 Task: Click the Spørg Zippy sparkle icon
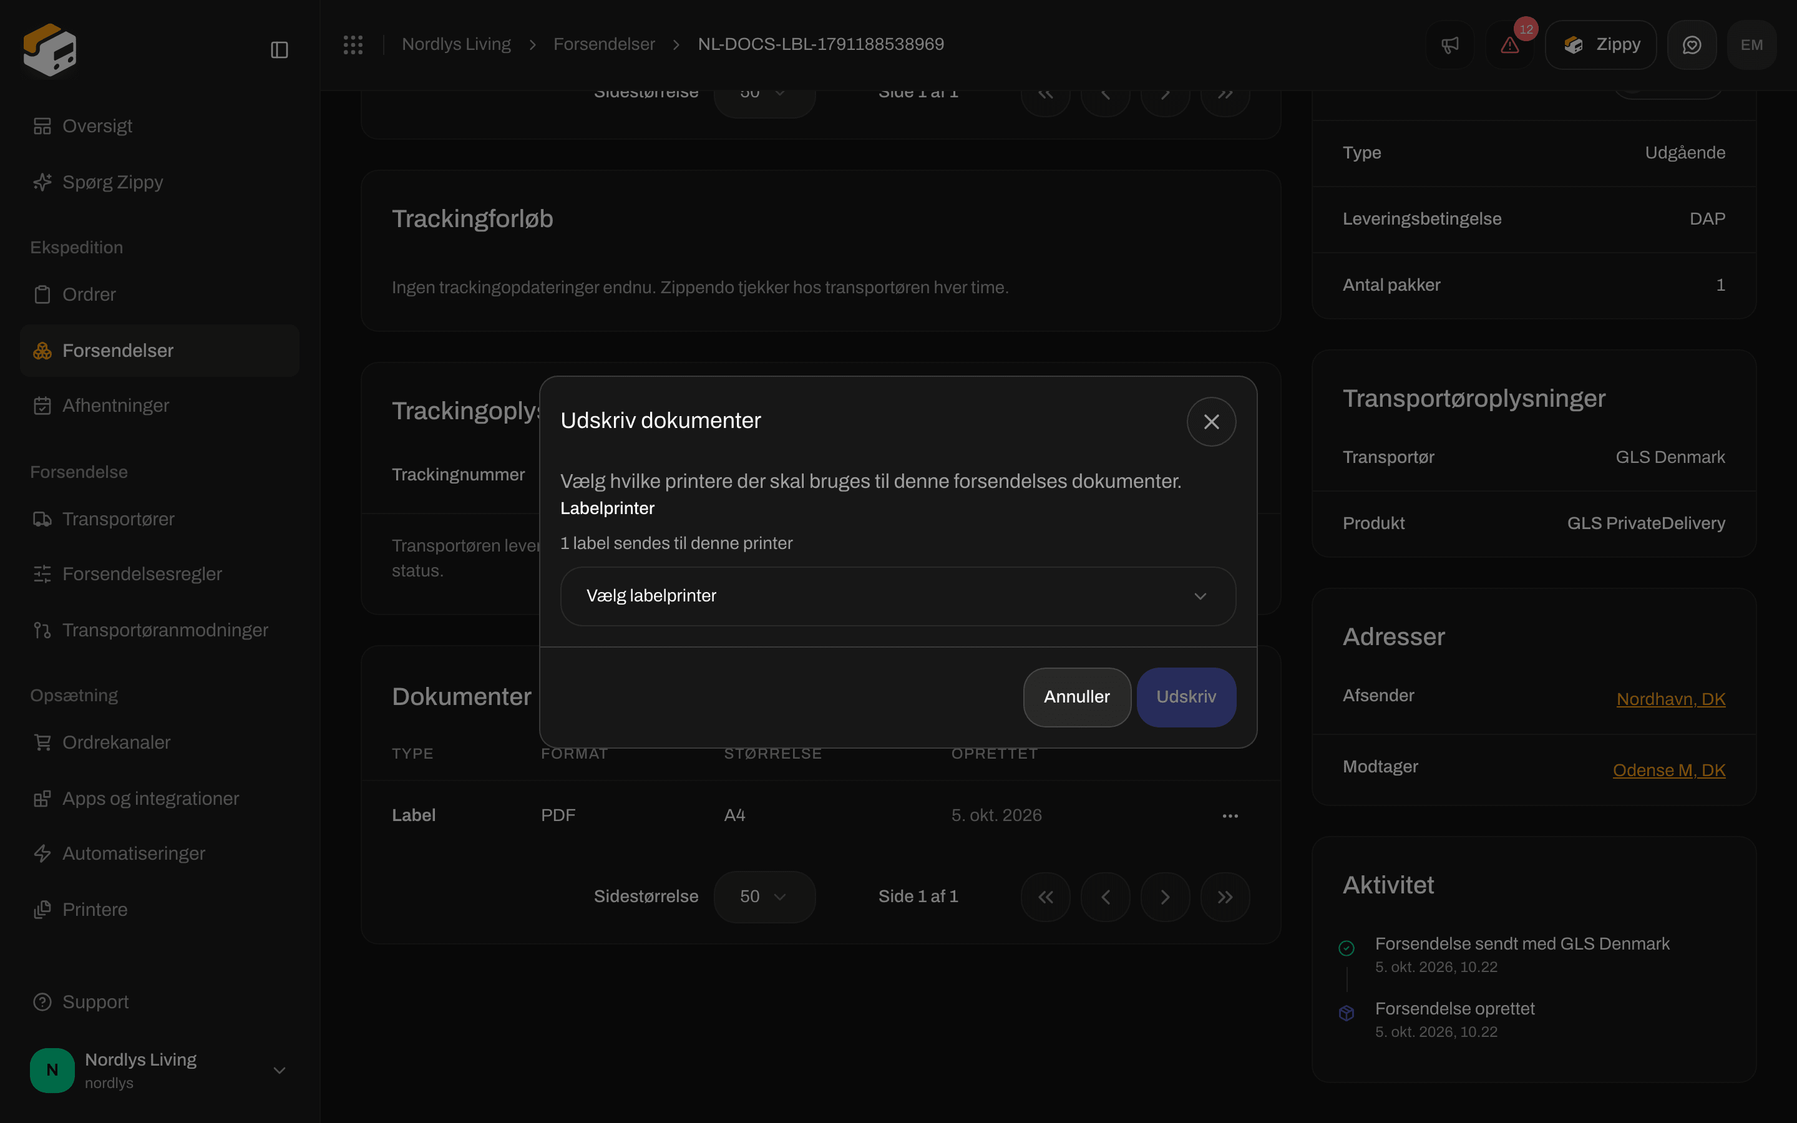tap(42, 182)
